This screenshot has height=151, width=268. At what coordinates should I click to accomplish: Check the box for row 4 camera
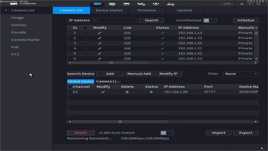(85, 48)
